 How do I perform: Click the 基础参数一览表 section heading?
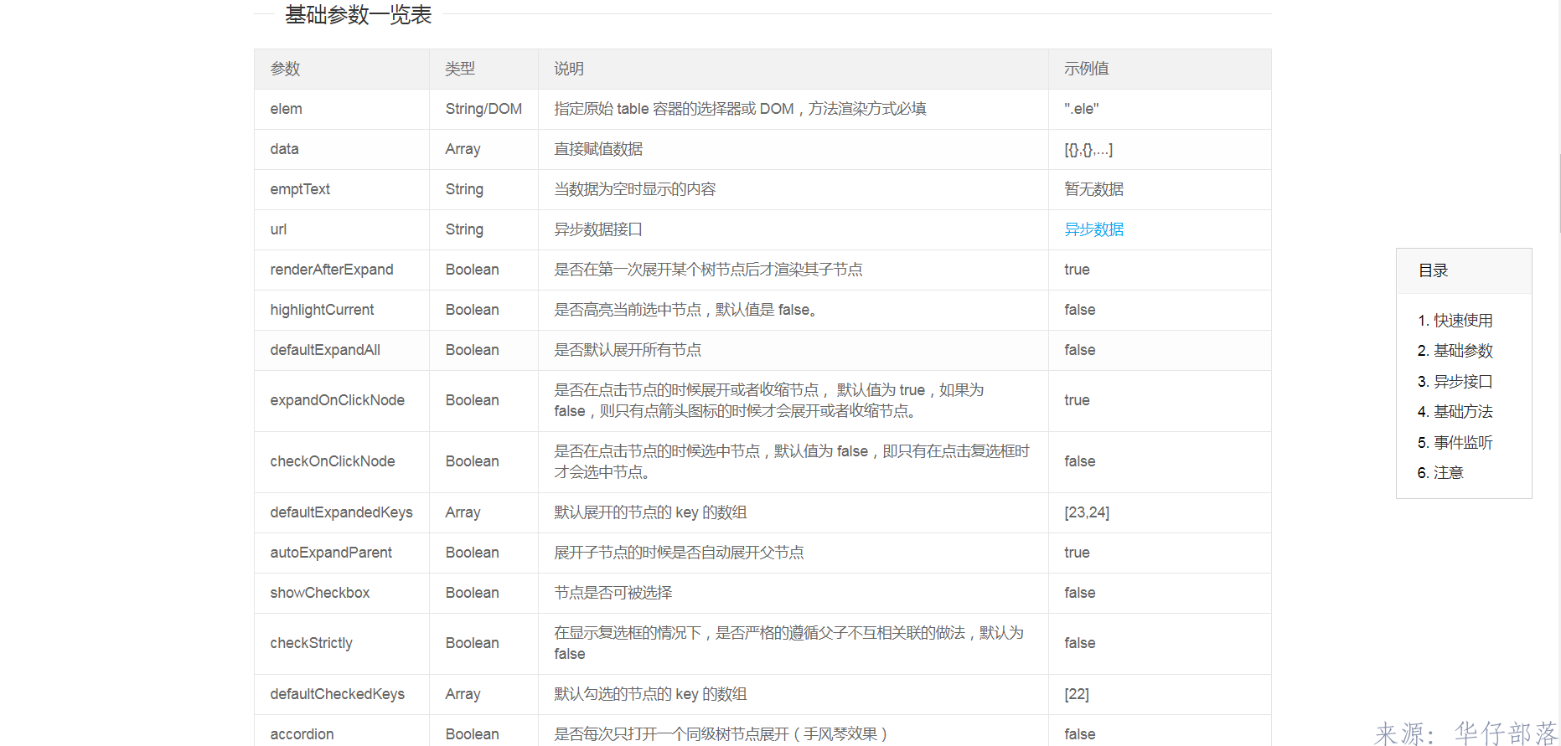[x=358, y=15]
